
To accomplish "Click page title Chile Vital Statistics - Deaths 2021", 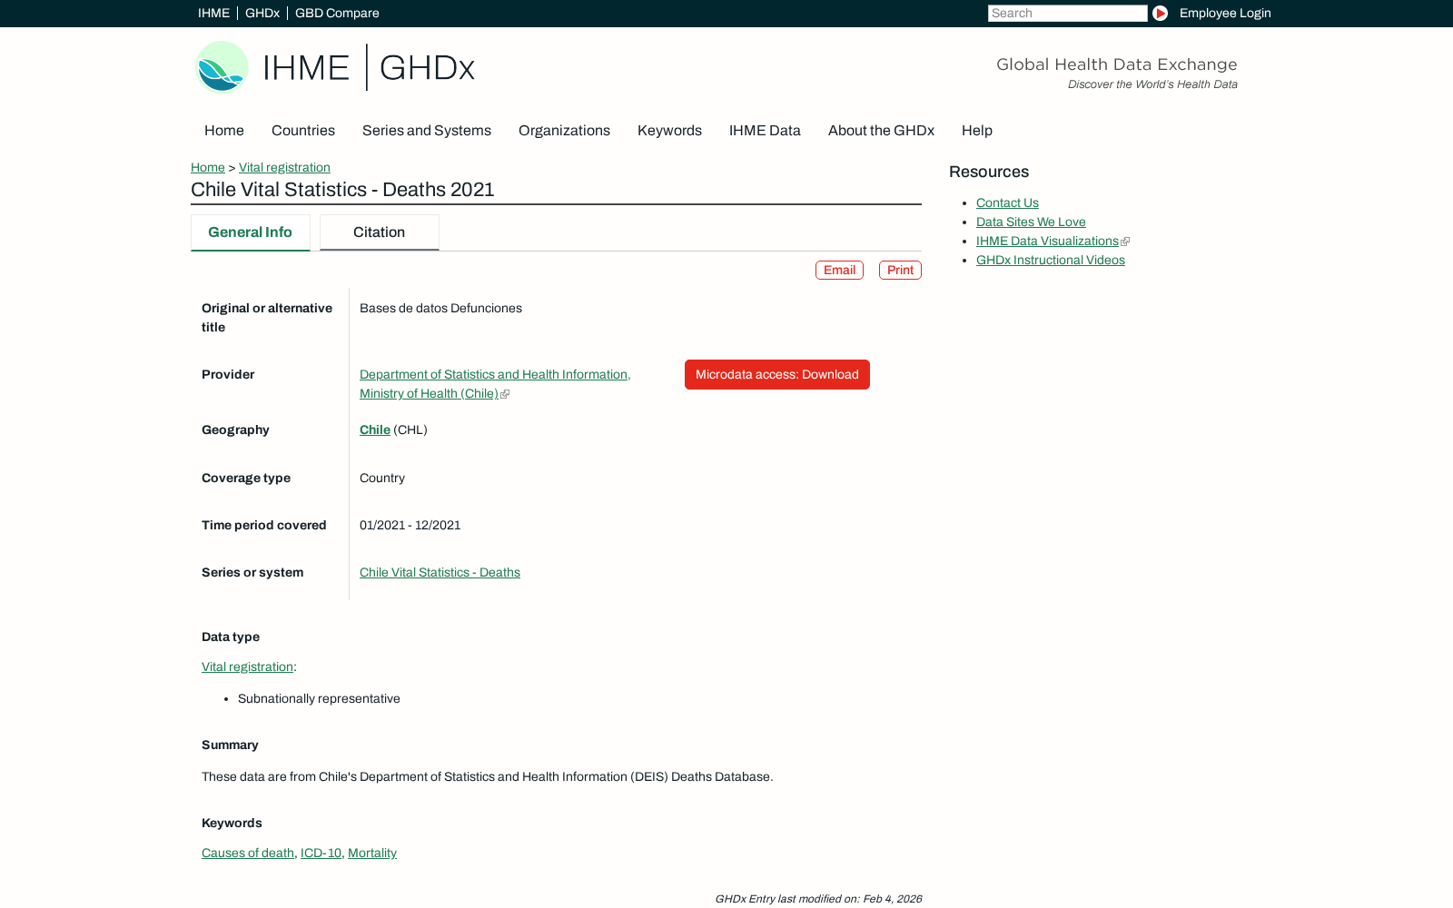I will (342, 190).
